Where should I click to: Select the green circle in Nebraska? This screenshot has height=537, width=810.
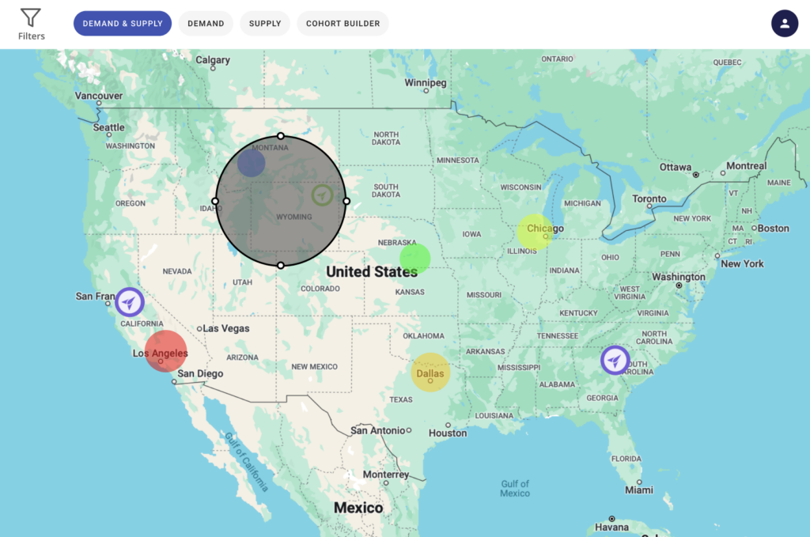point(414,259)
